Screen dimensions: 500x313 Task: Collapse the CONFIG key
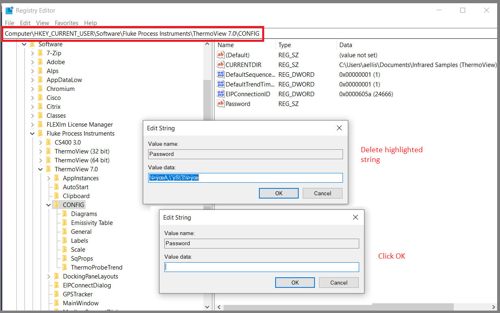(49, 205)
